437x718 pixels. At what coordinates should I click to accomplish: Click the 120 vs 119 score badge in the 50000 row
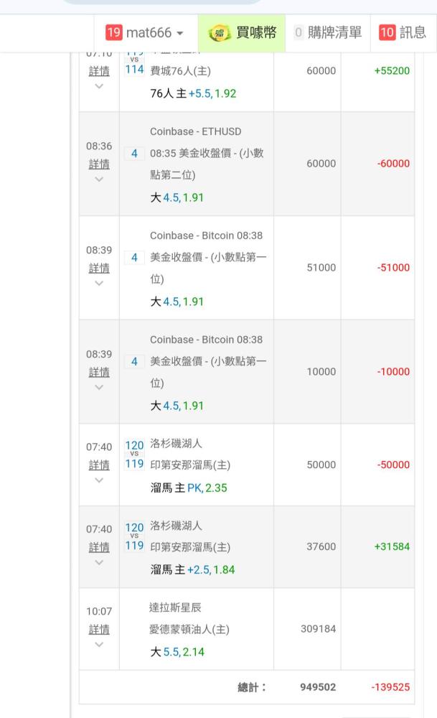tap(134, 454)
